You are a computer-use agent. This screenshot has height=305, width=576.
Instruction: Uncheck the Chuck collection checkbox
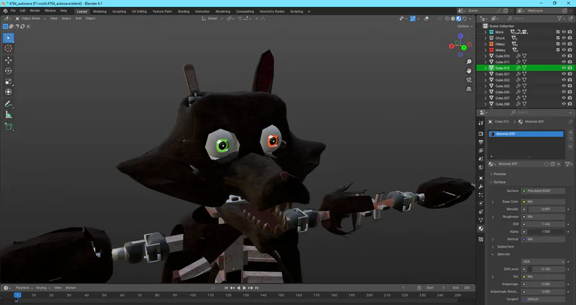pos(557,38)
